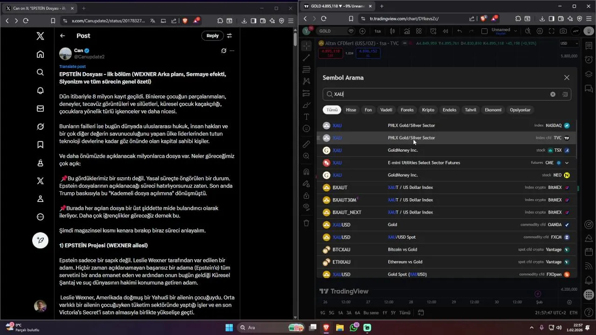Select the Opsiyonlar filter tab
This screenshot has width=596, height=335.
coord(520,110)
